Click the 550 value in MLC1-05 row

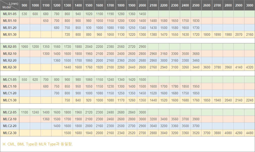pos(24,80)
